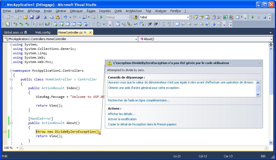Open the Déboguer menu
The width and height of the screenshot is (276, 160).
[x=76, y=11]
